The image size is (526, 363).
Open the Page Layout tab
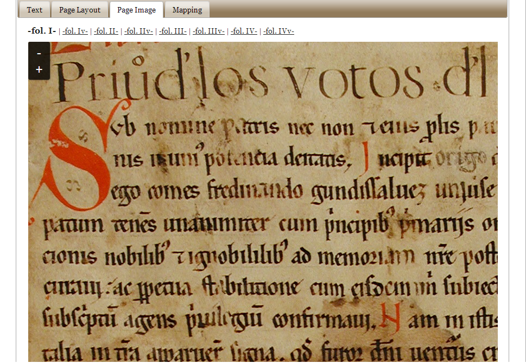tap(79, 10)
